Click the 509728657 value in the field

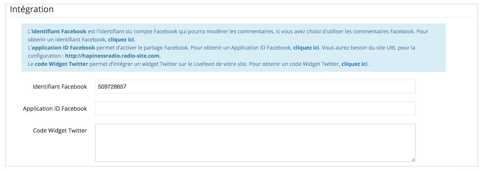point(112,87)
